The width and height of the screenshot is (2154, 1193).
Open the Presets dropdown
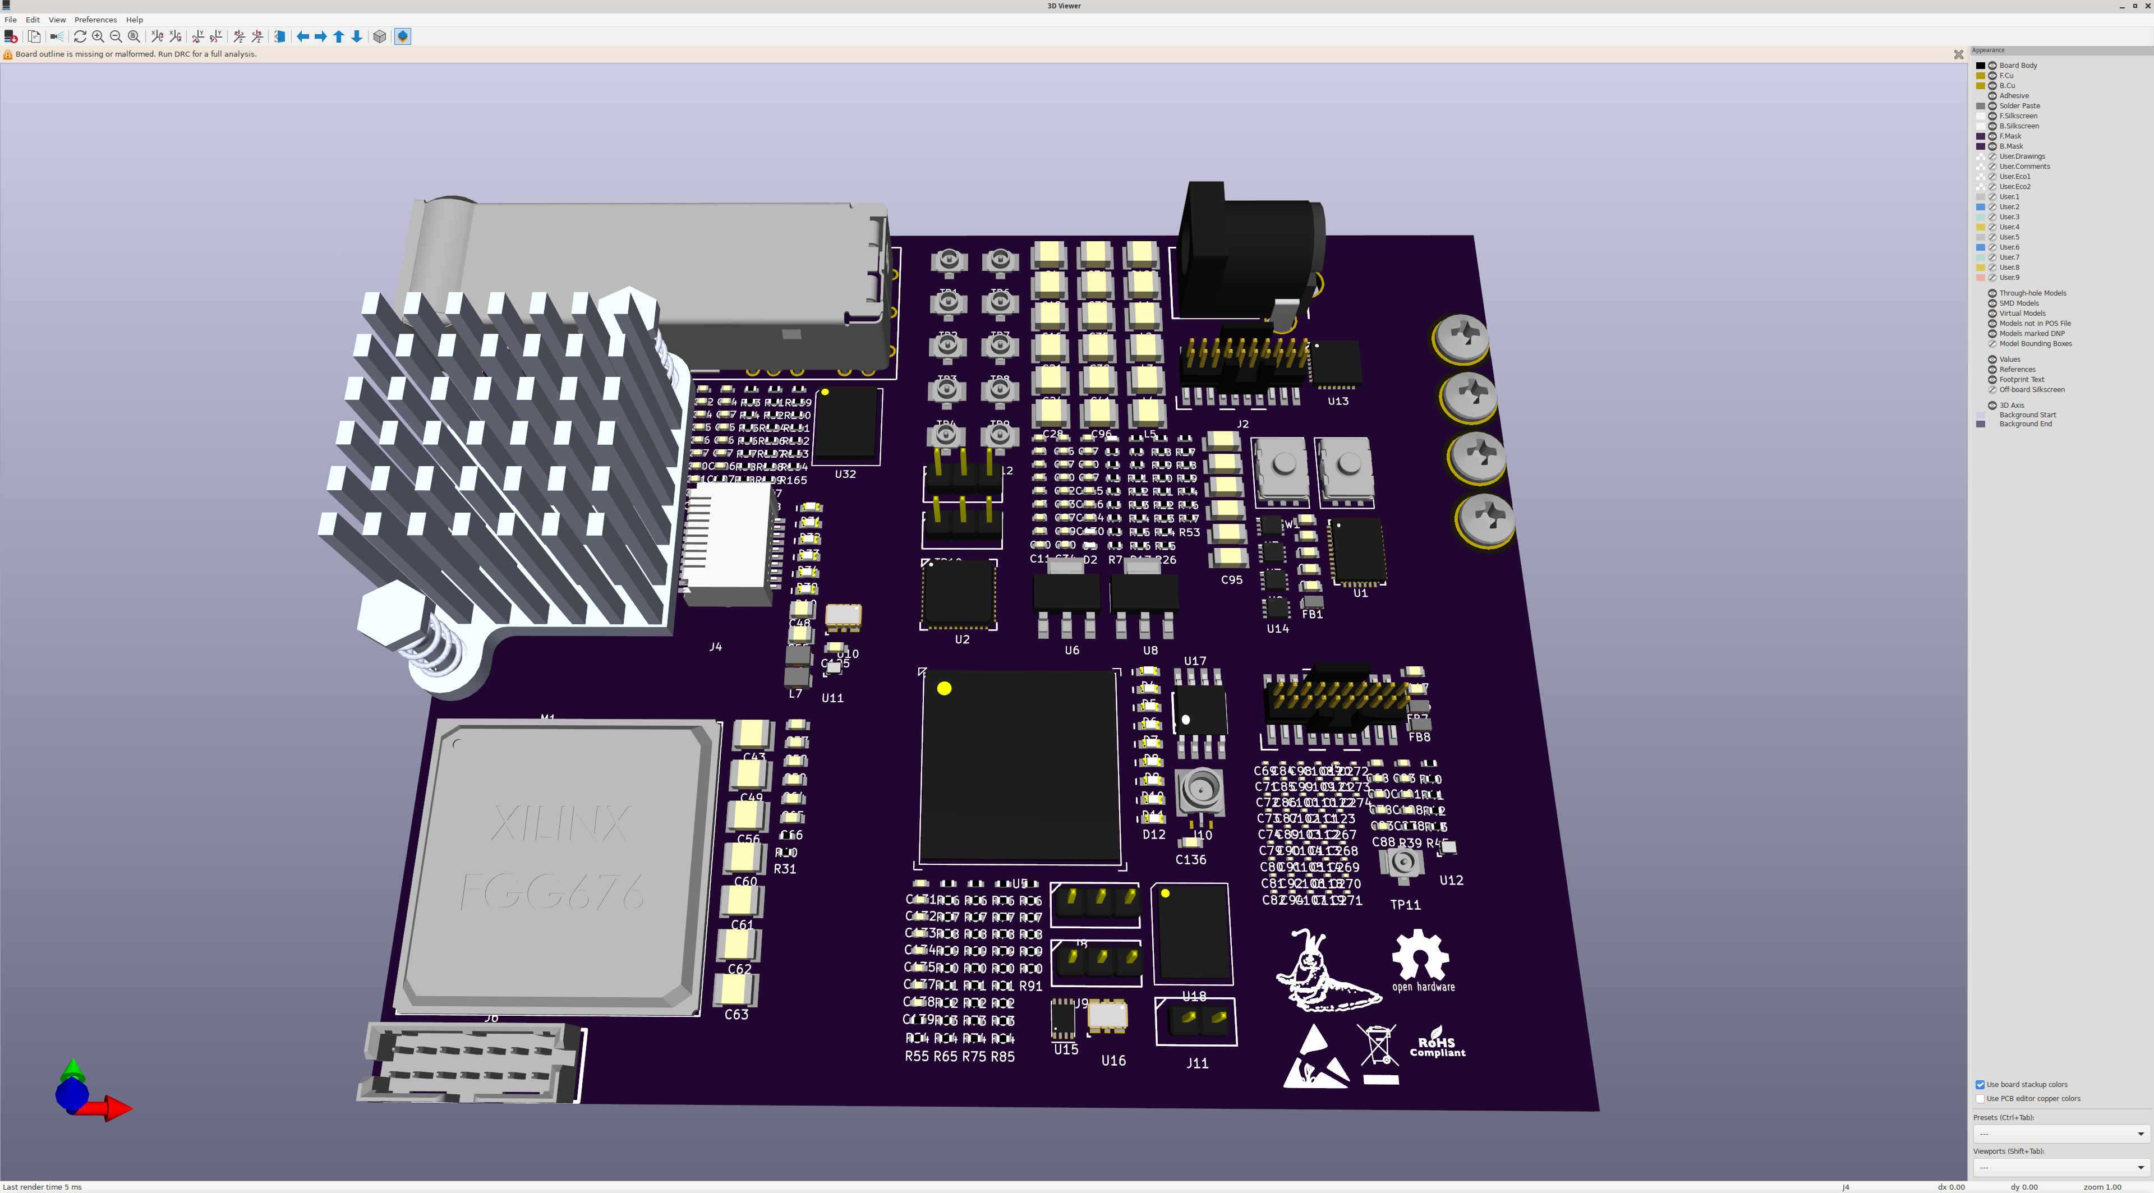coord(2060,1134)
